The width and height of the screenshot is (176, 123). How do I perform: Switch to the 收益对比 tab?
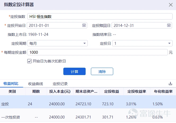pyautogui.click(x=11, y=84)
